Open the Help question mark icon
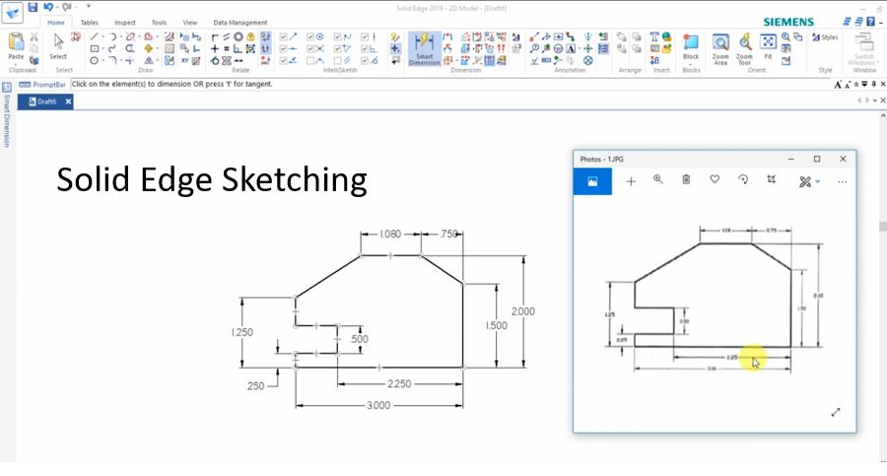Screen dimensions: 887x476 (x=871, y=22)
